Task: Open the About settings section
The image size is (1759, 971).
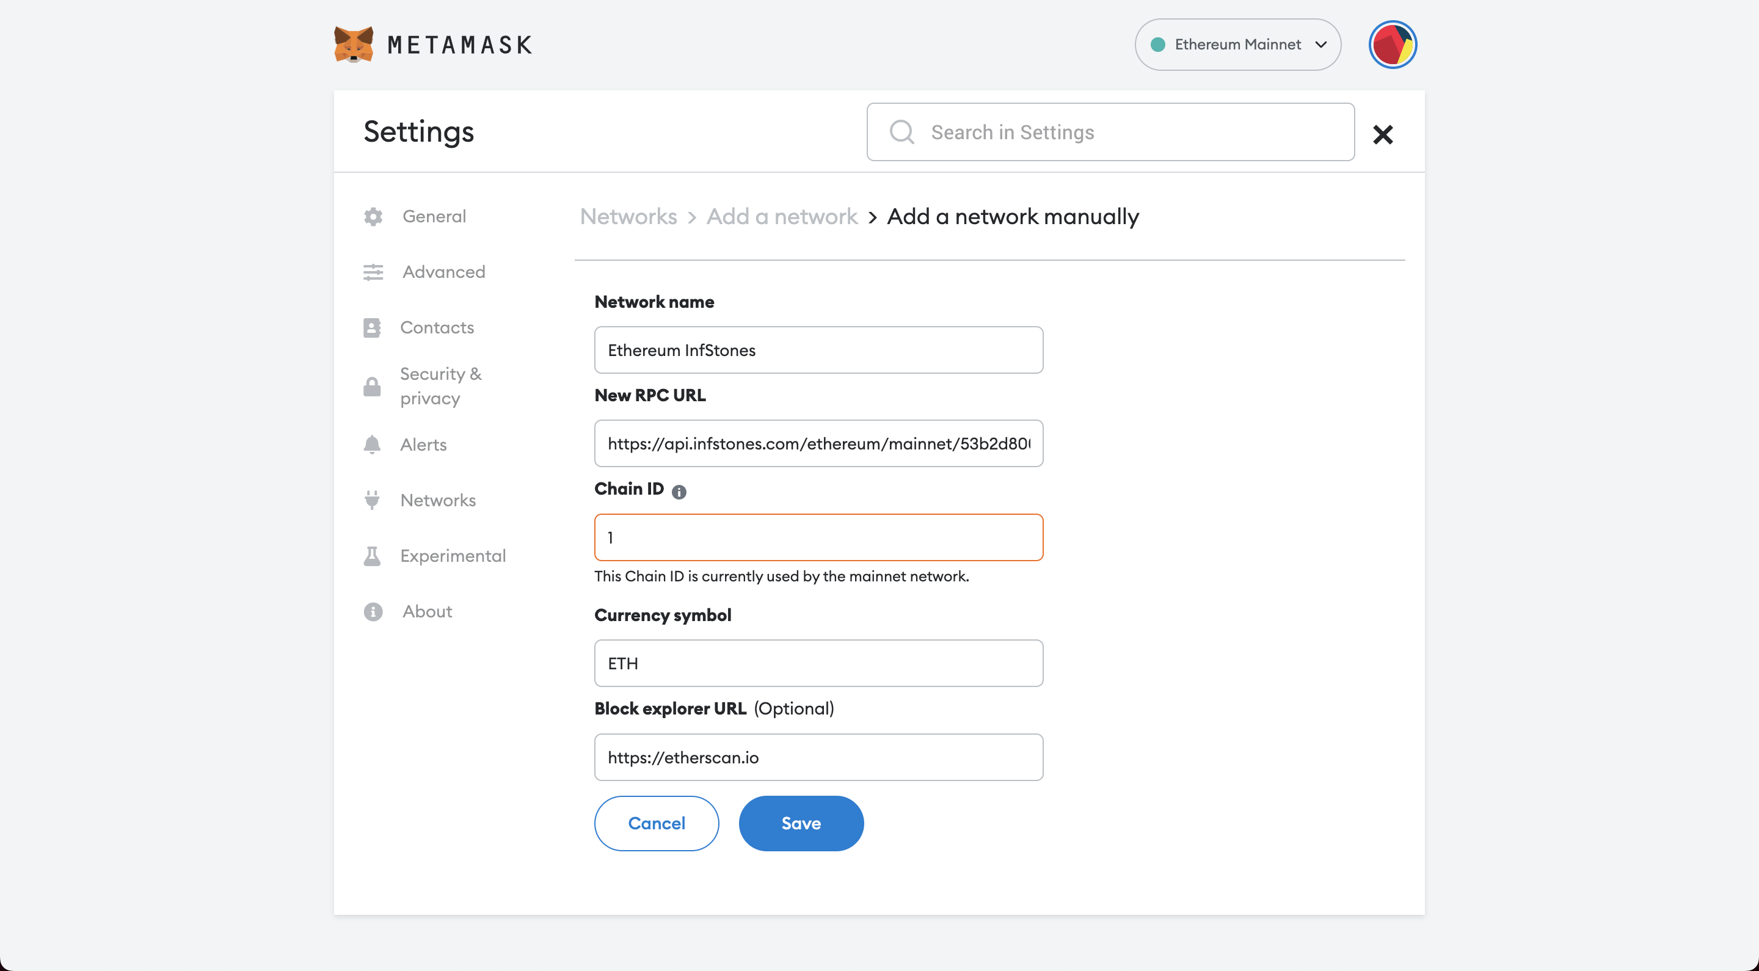Action: pyautogui.click(x=427, y=611)
